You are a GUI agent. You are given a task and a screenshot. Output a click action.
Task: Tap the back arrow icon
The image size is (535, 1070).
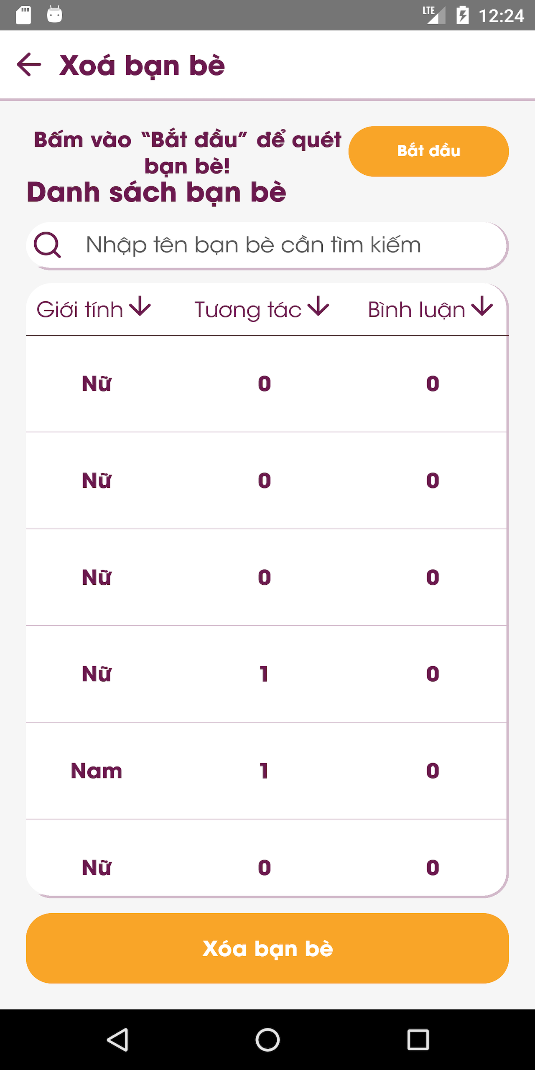point(29,64)
